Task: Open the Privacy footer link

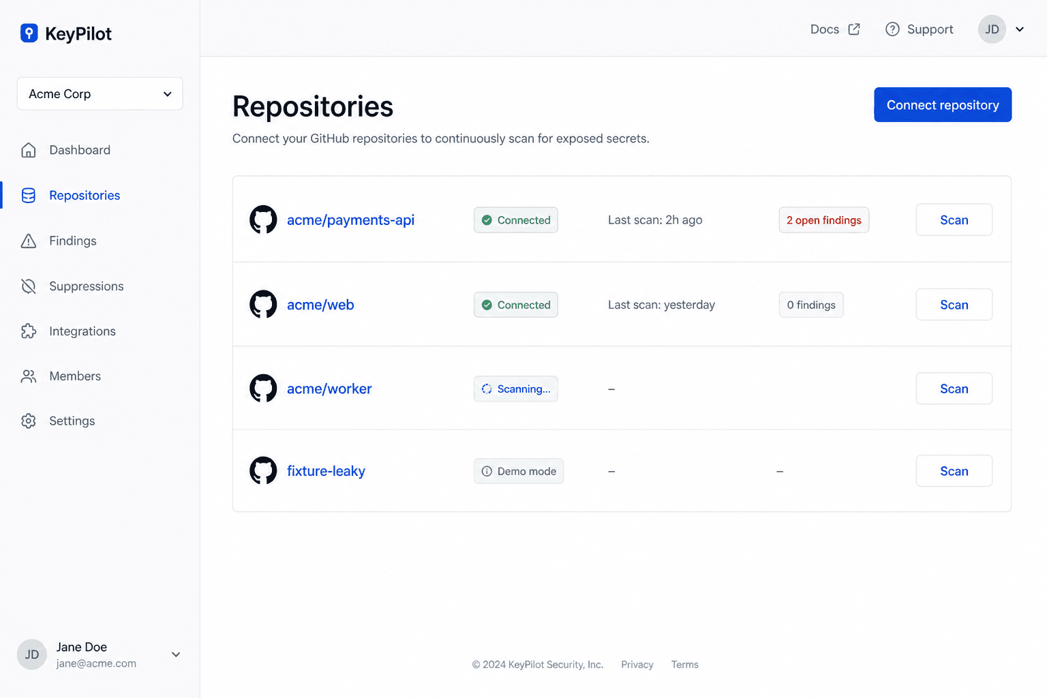Action: 637,665
